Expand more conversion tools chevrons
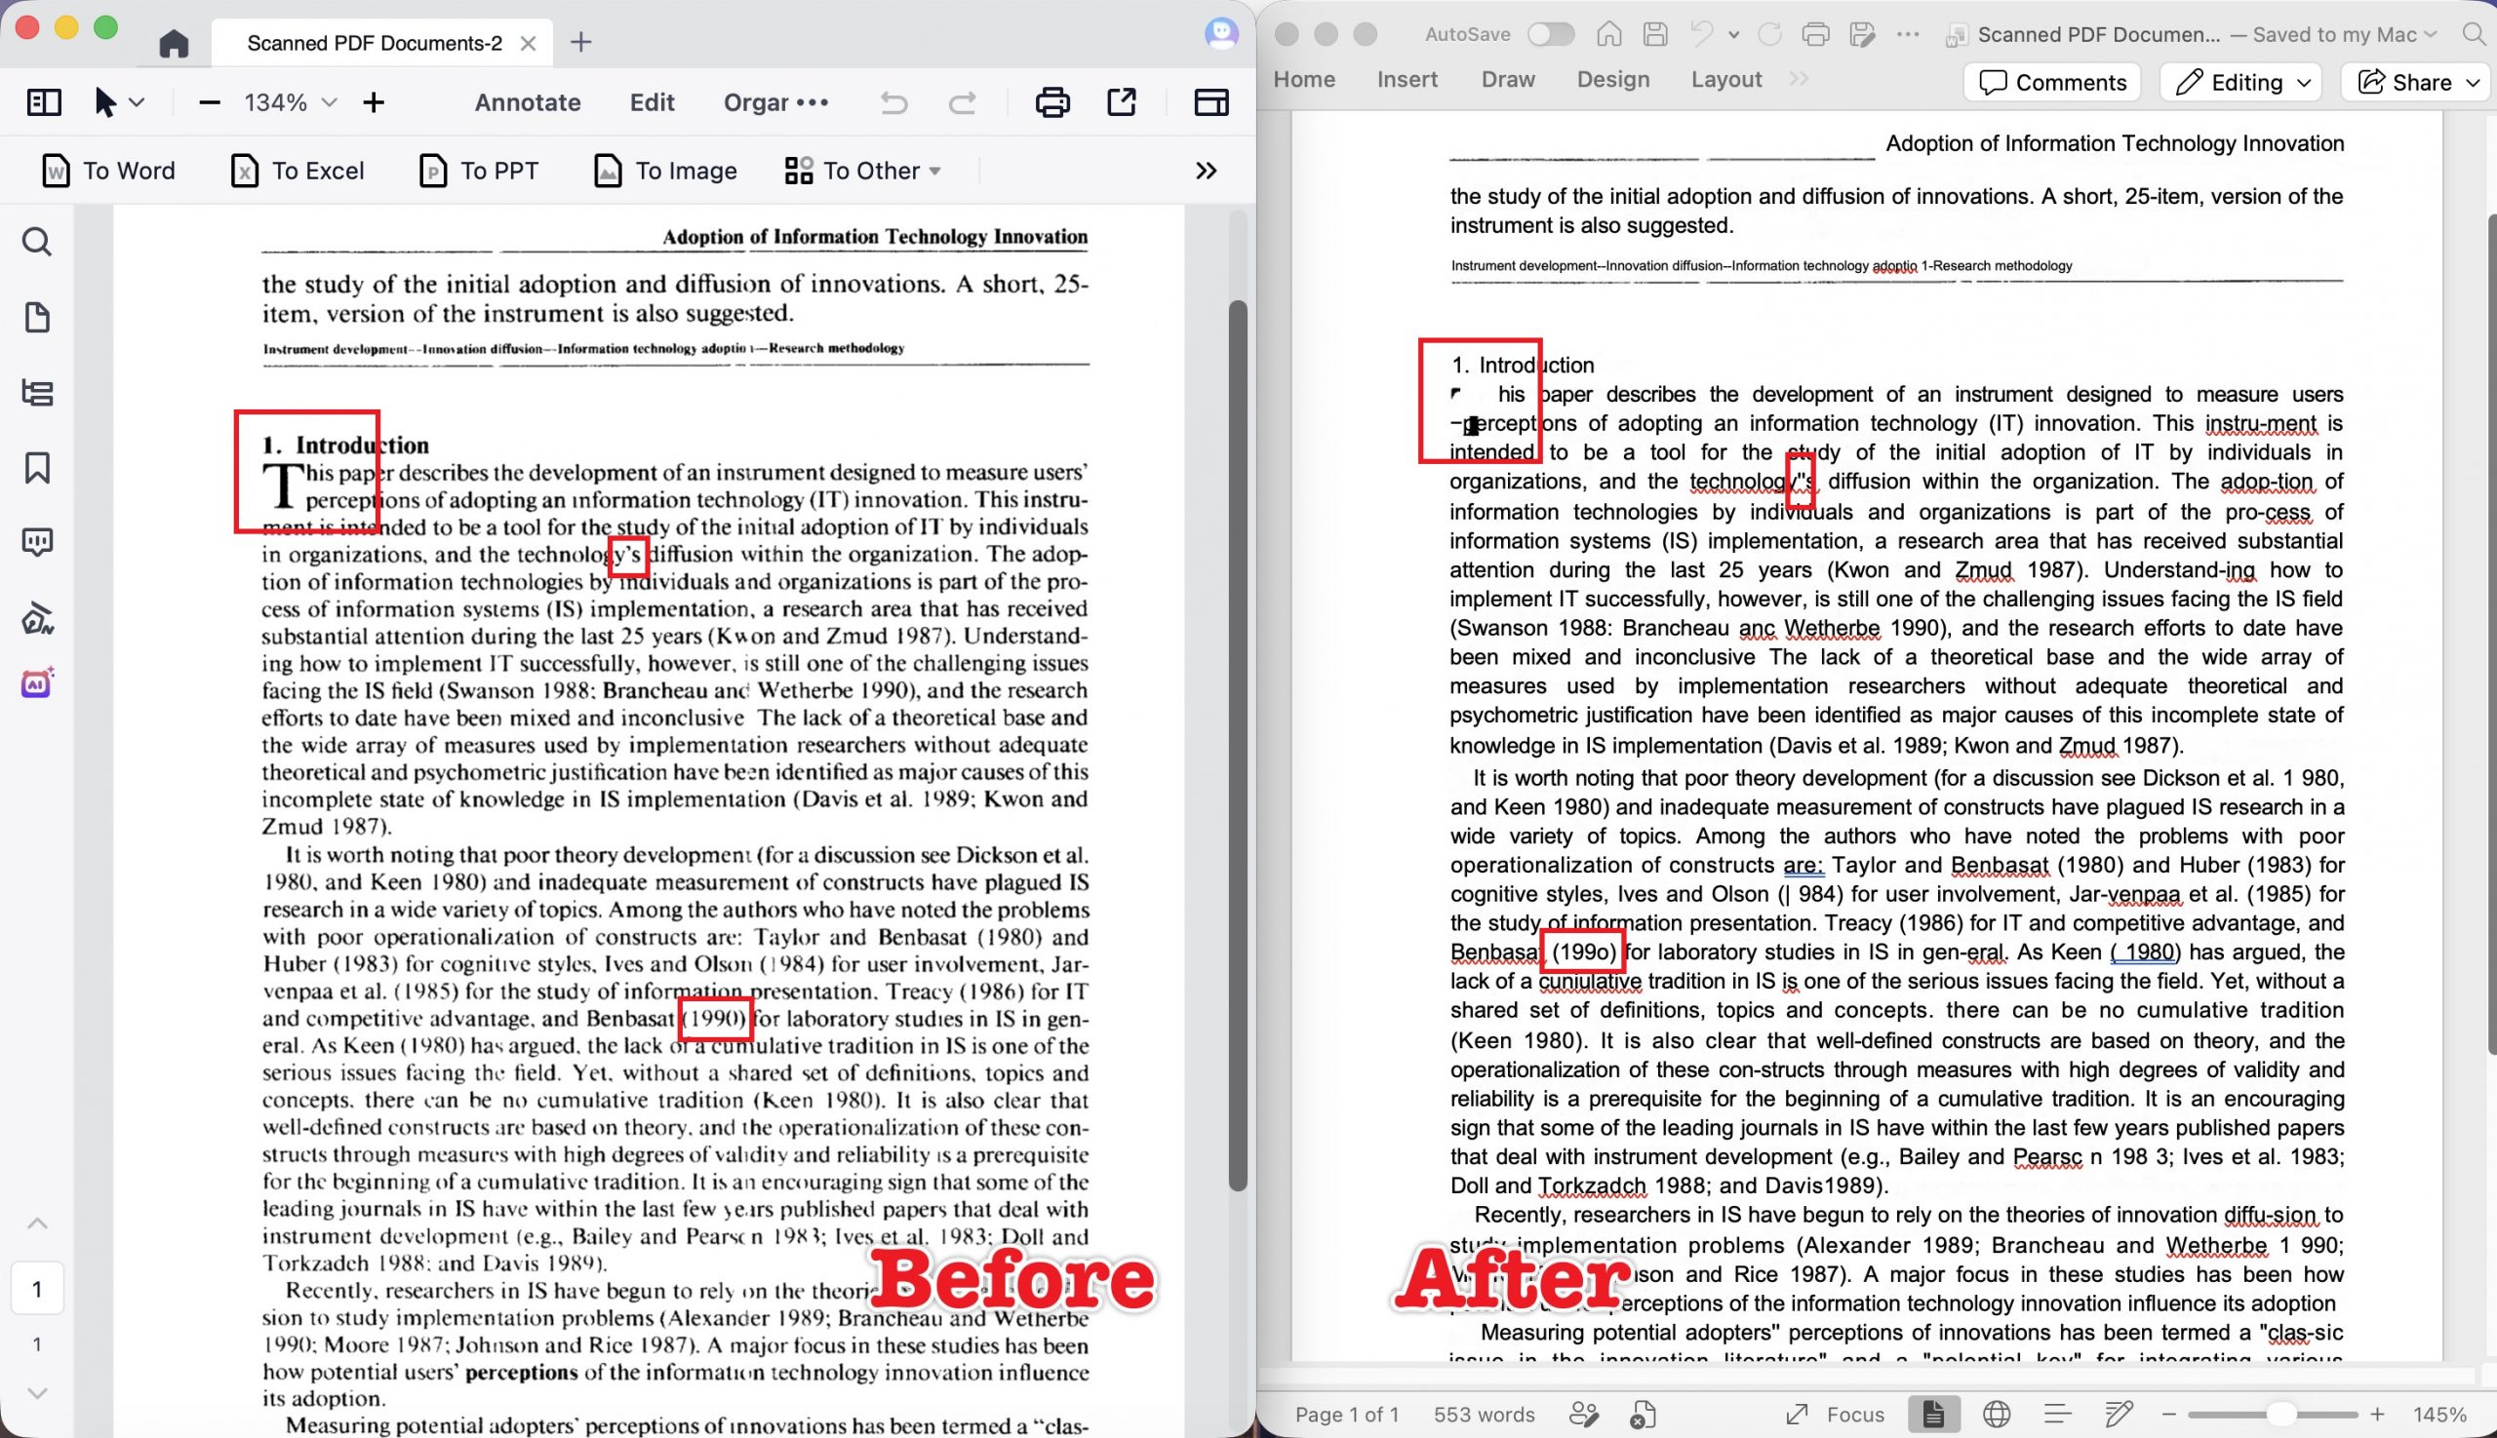The height and width of the screenshot is (1438, 2497). click(1206, 171)
